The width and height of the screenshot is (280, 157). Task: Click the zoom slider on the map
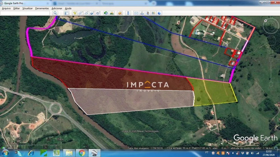click(271, 72)
